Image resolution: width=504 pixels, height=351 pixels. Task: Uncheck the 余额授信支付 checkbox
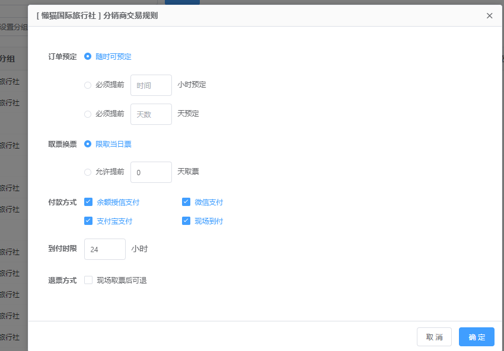click(88, 202)
